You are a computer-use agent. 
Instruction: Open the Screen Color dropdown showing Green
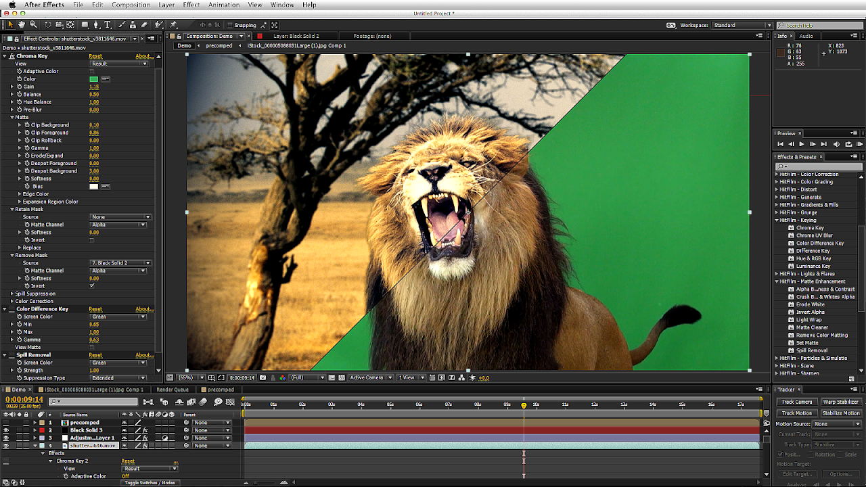point(118,317)
